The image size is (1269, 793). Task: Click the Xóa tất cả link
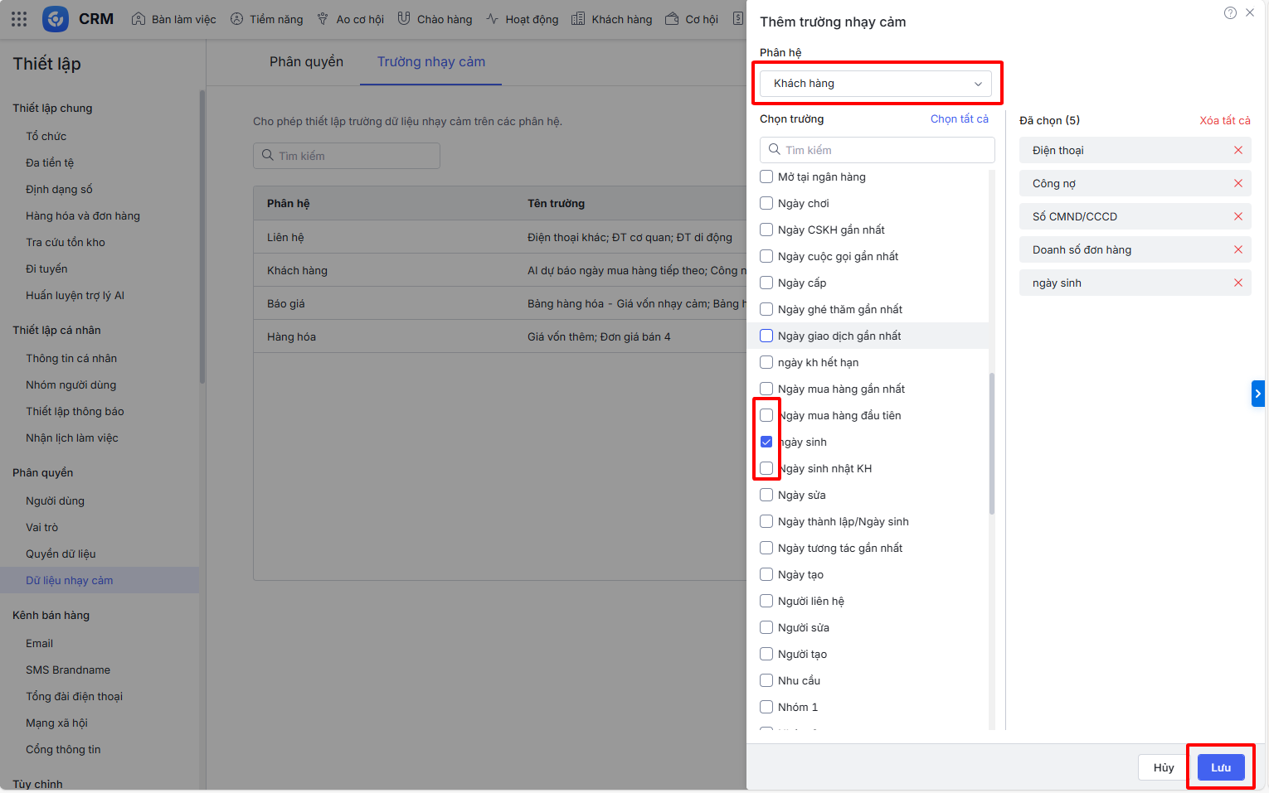tap(1224, 120)
